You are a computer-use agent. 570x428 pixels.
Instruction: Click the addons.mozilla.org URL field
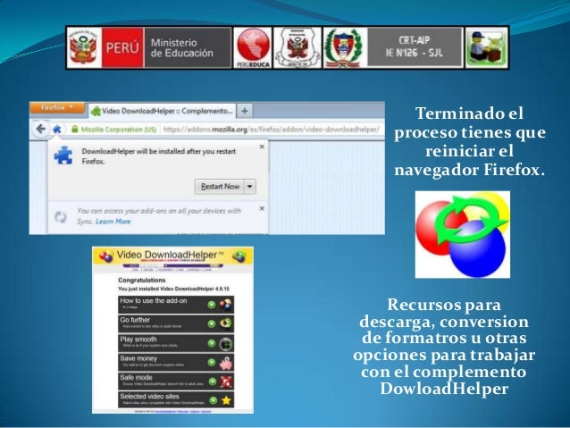tap(272, 130)
